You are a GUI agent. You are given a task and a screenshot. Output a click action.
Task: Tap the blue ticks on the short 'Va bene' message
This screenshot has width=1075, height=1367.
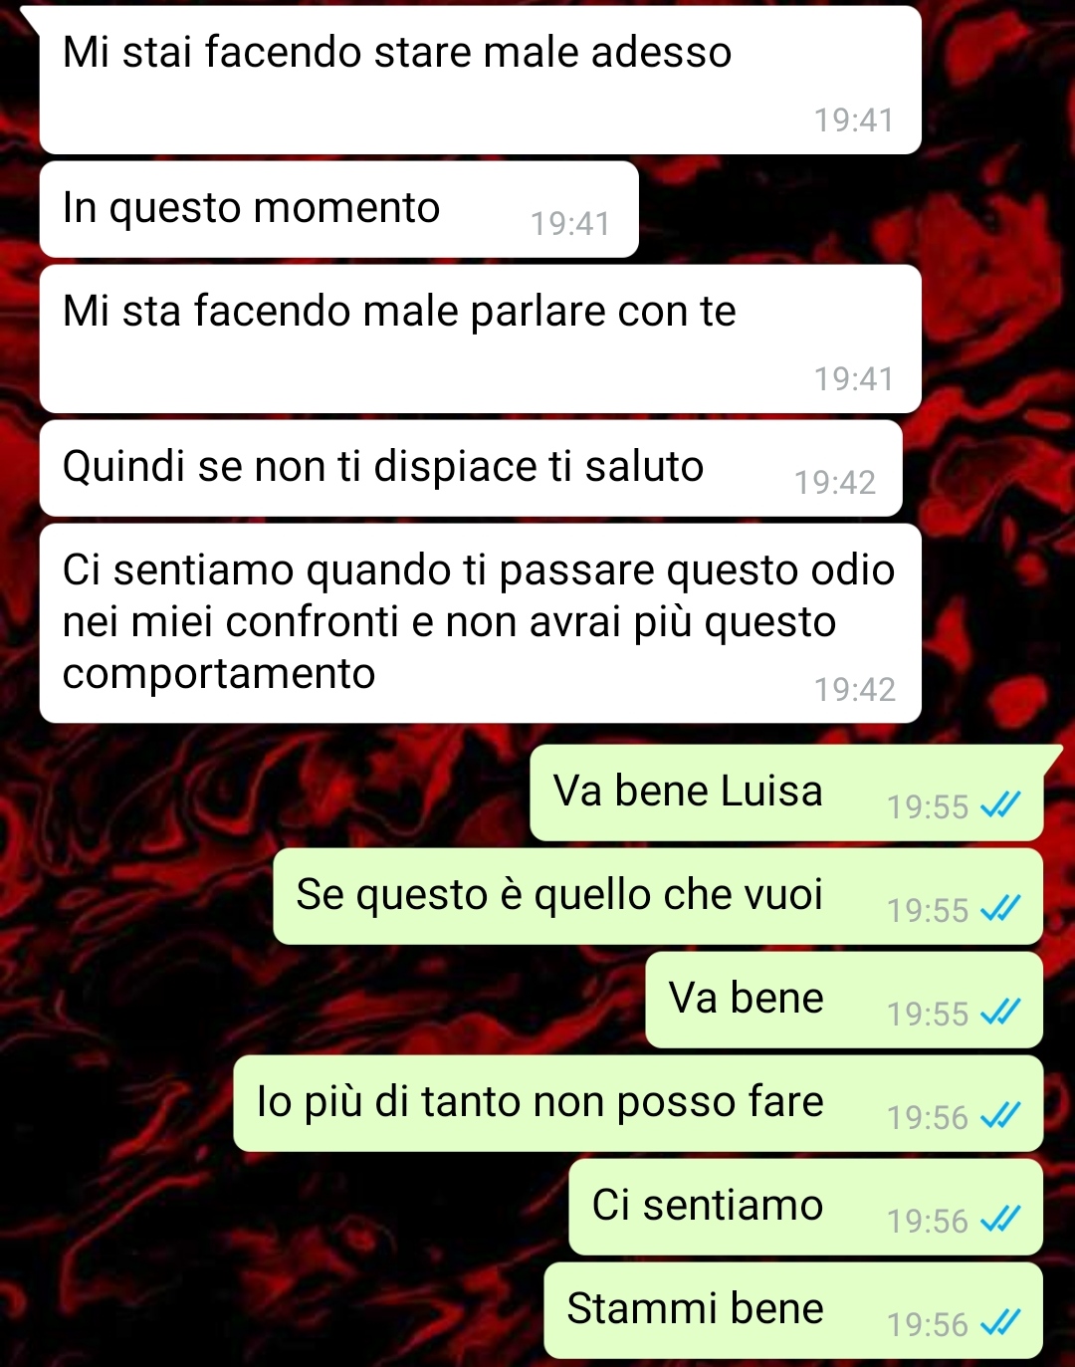click(x=1000, y=1012)
